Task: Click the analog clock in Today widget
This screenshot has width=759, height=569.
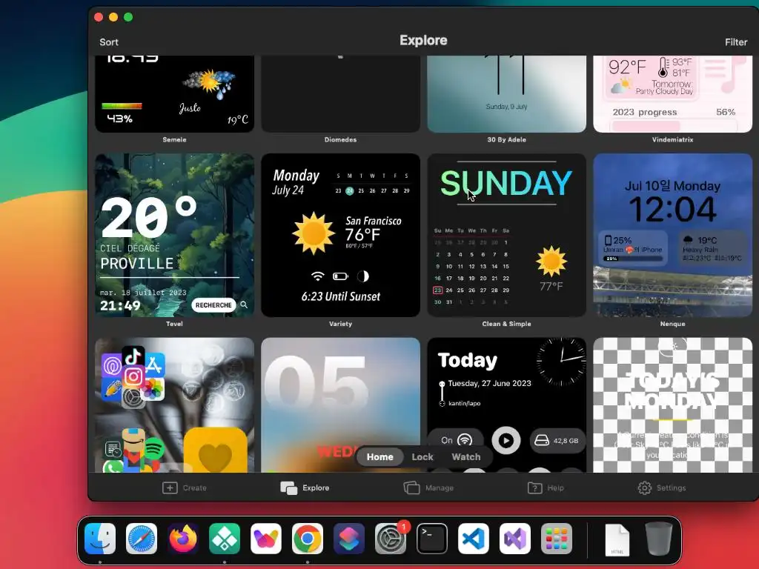Action: (561, 361)
